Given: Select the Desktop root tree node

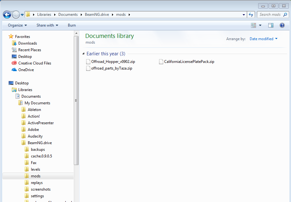Looking at the screenshot, I should point(22,83).
